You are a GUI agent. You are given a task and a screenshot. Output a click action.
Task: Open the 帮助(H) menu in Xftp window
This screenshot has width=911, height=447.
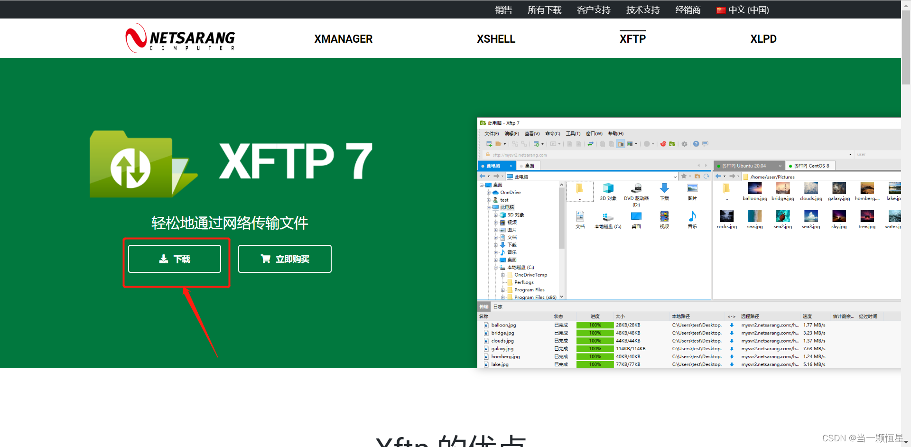(616, 134)
